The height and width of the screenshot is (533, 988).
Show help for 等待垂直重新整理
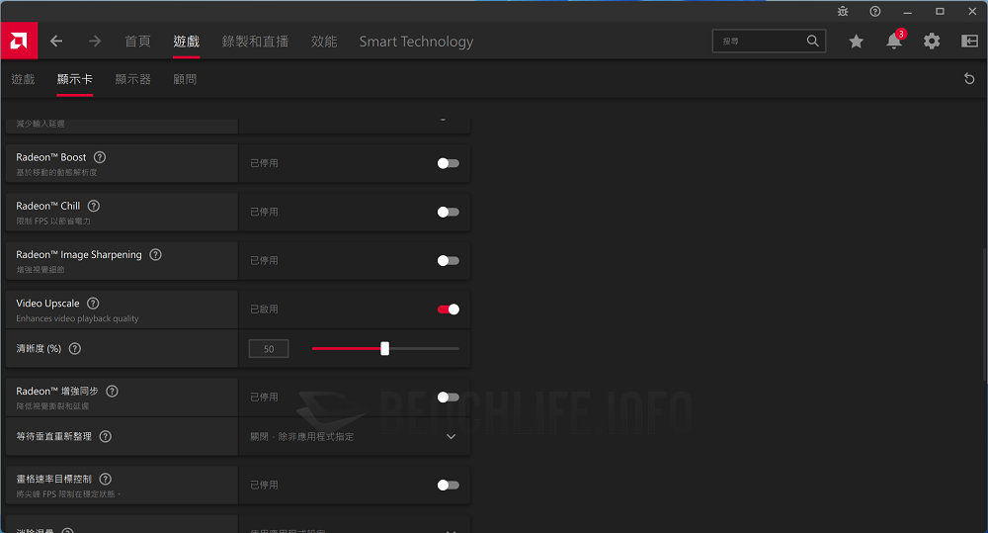(x=106, y=436)
